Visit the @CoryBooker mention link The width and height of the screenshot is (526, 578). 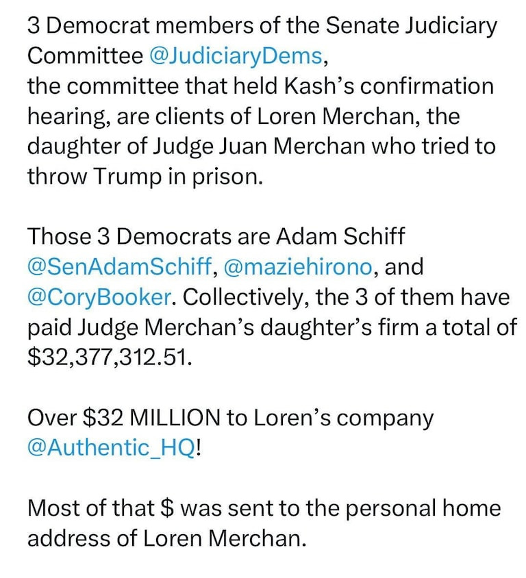pyautogui.click(x=99, y=297)
